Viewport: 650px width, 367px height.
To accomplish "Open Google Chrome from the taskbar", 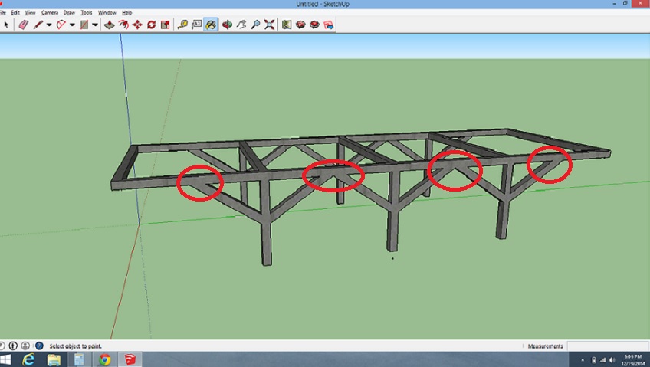I will (104, 359).
